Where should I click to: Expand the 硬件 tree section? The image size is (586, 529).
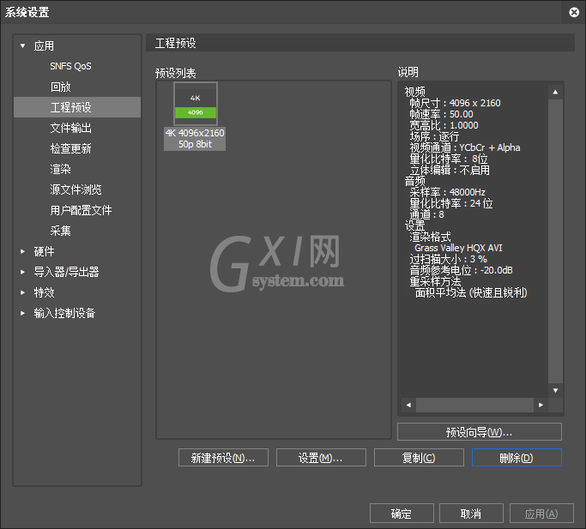tap(23, 251)
